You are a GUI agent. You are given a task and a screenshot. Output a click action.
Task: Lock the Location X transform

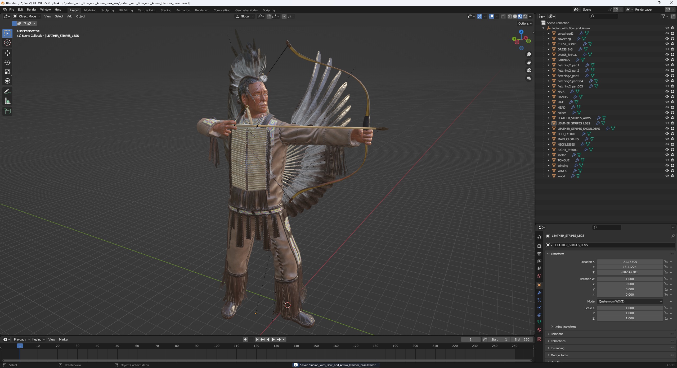click(666, 262)
